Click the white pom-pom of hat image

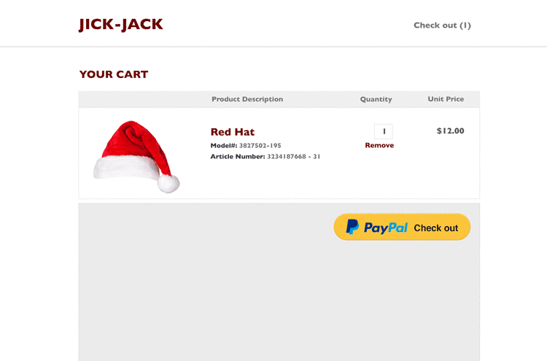[x=168, y=184]
